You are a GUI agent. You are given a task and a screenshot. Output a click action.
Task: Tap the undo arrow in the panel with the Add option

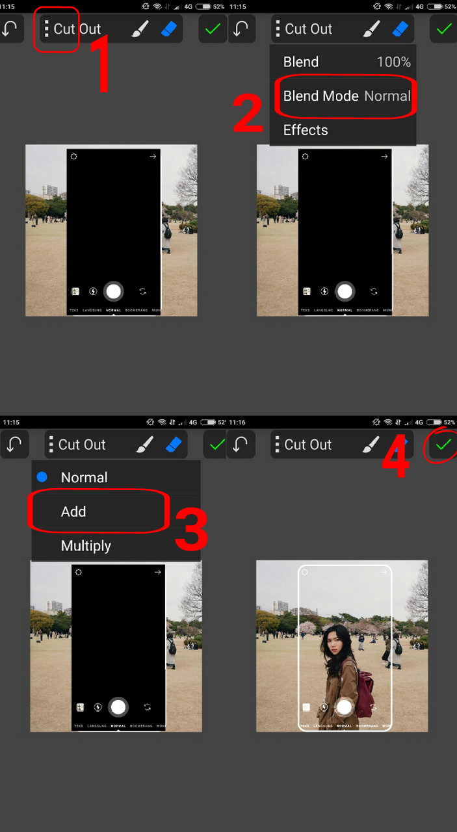click(x=13, y=445)
